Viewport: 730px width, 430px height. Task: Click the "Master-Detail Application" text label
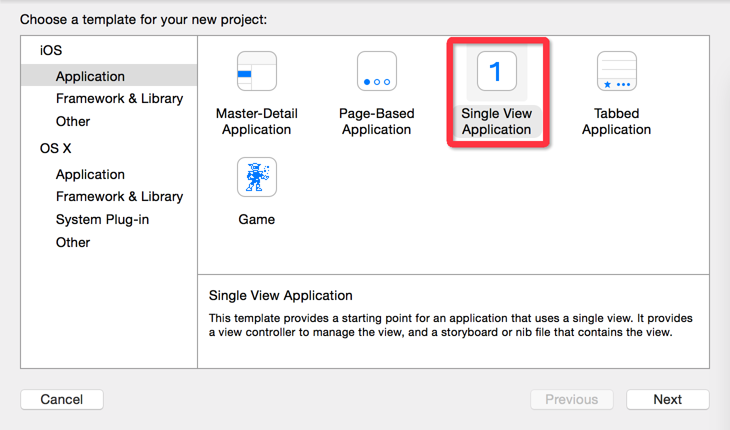click(256, 121)
